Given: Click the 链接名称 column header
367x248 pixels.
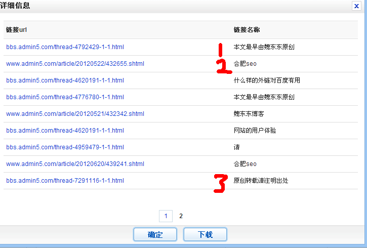Looking at the screenshot, I should pos(247,30).
